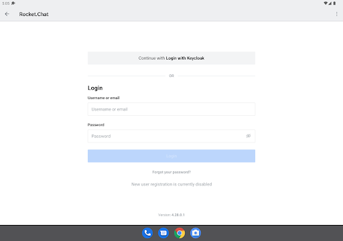Viewport: 343px width, 241px height.
Task: Click Continue with Login with Keycloak
Action: coord(171,58)
